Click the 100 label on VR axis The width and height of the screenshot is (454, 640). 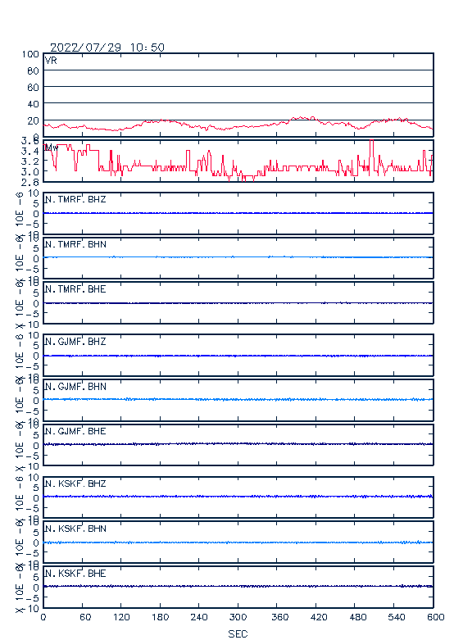coord(30,54)
